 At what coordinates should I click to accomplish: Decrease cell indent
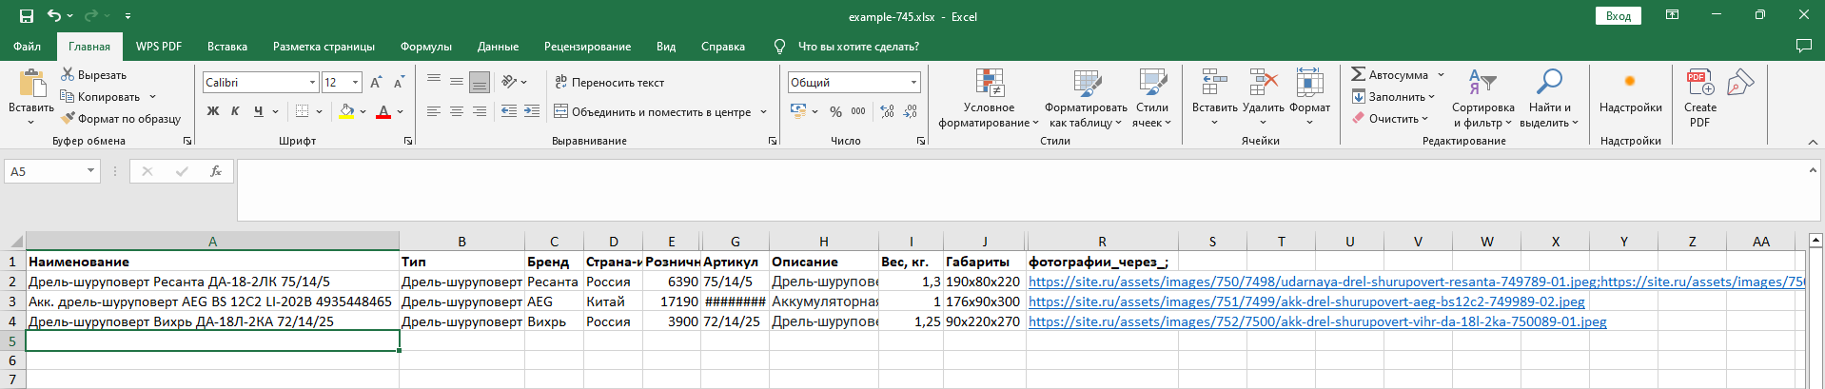tap(509, 111)
